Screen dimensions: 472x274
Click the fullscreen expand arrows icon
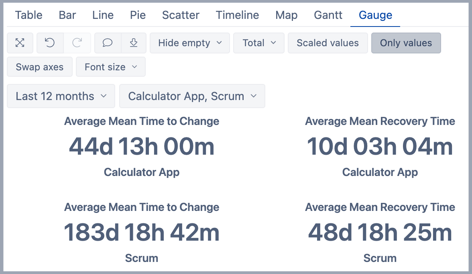20,43
